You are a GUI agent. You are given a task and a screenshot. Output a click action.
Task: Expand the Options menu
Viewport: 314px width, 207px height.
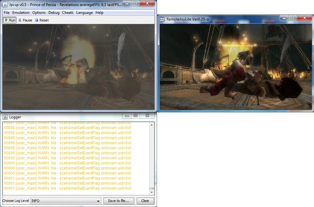[x=39, y=13]
